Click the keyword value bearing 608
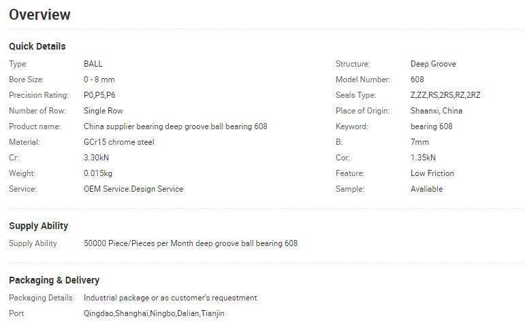Image resolution: width=525 pixels, height=329 pixels. [x=432, y=126]
